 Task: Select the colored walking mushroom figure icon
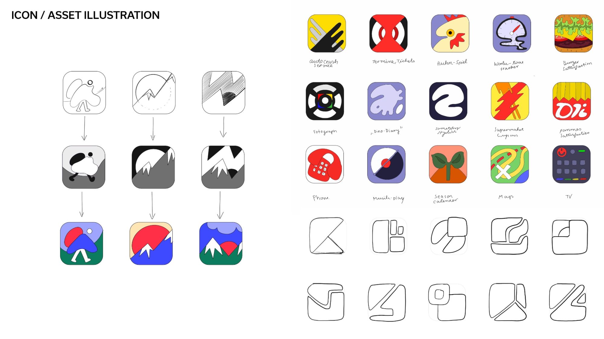point(82,243)
